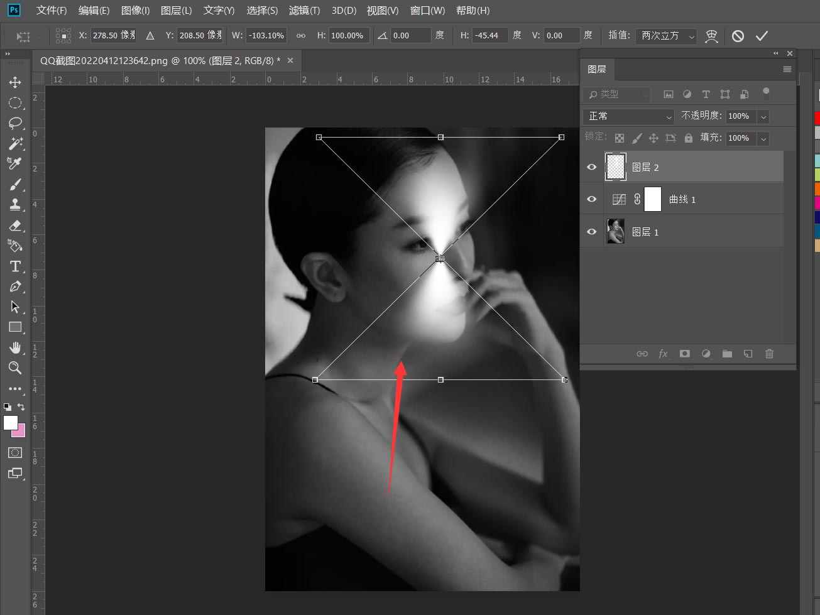This screenshot has width=820, height=615.
Task: Create new fill or adjustment layer
Action: click(706, 354)
